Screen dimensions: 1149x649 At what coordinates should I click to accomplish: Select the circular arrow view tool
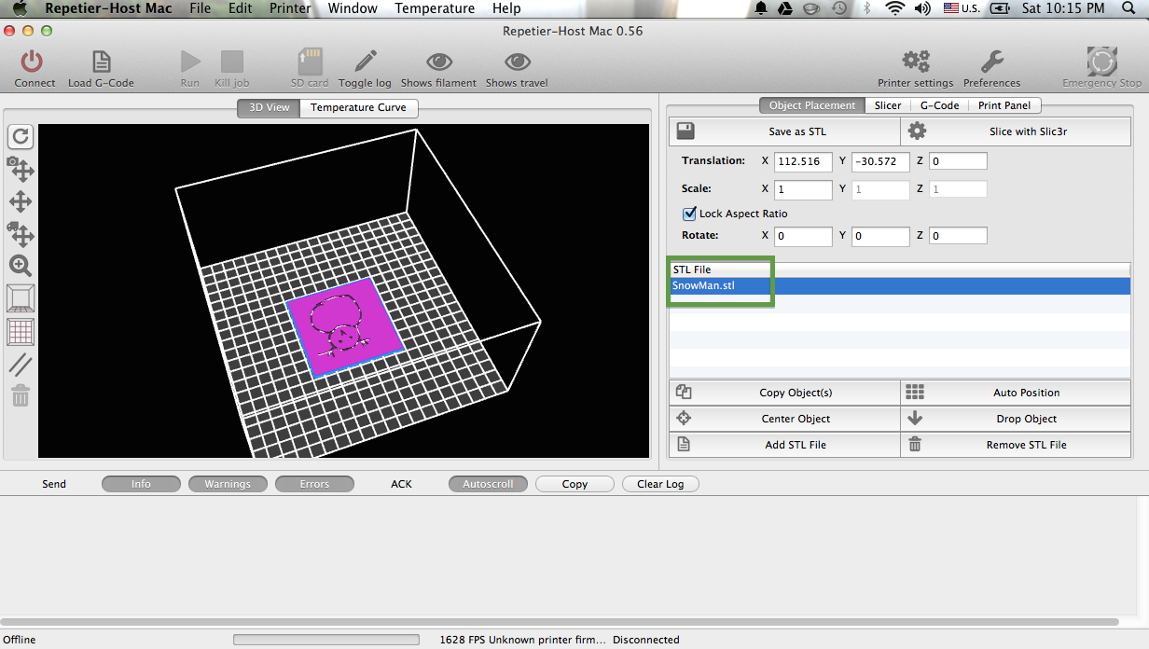[x=21, y=137]
